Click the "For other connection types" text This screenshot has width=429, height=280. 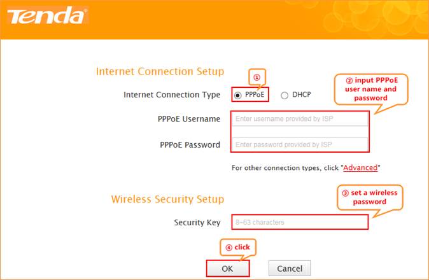(x=286, y=168)
